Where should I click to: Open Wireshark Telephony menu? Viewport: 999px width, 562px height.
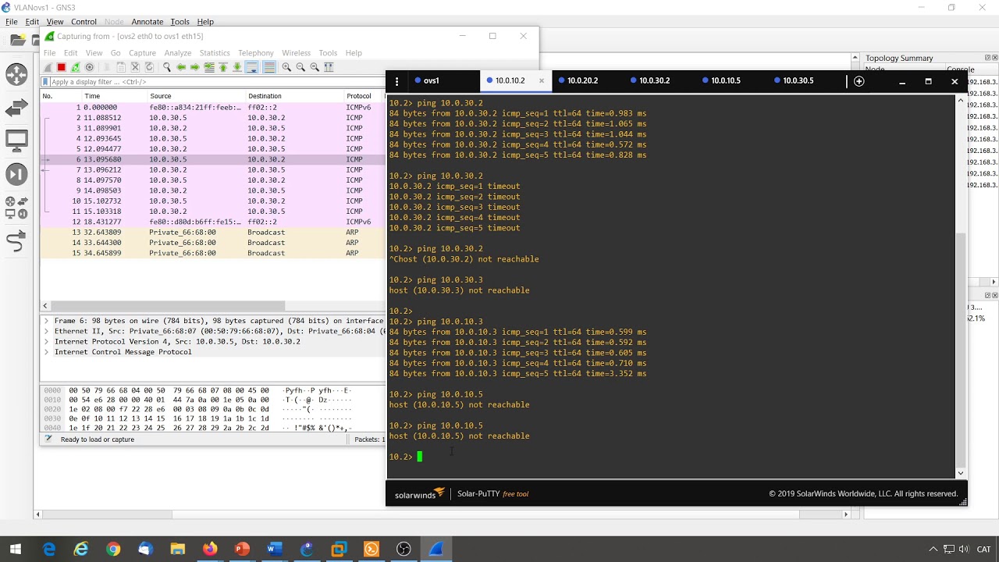[256, 53]
